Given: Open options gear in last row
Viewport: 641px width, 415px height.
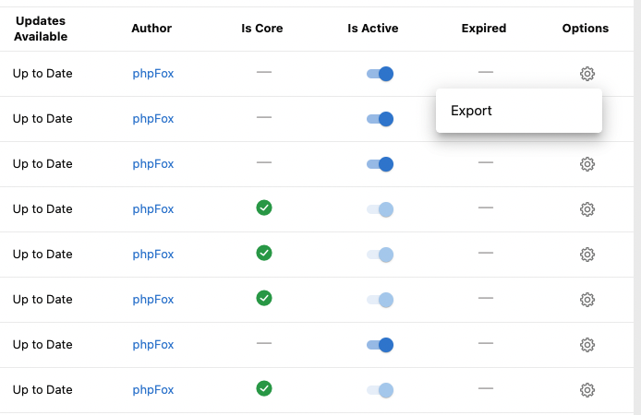Looking at the screenshot, I should tap(587, 390).
